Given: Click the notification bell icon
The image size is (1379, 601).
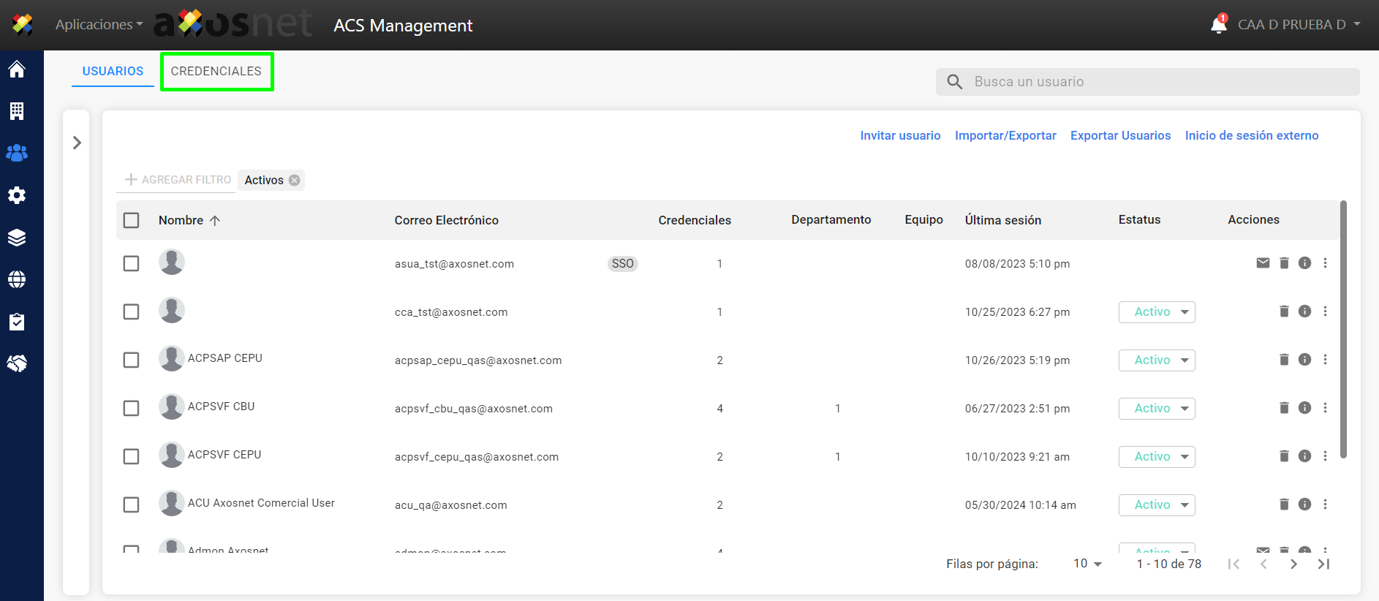Looking at the screenshot, I should coord(1218,24).
